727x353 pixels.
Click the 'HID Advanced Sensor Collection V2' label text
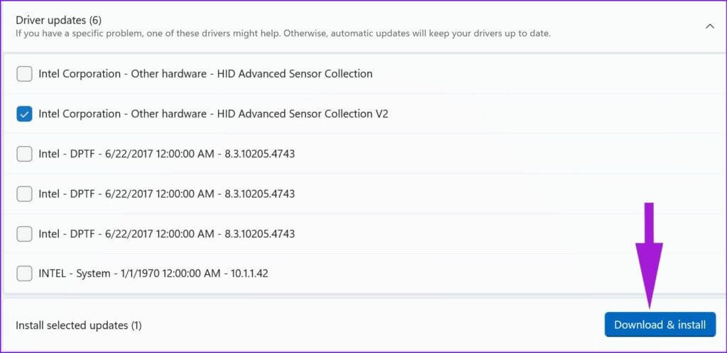pos(213,114)
